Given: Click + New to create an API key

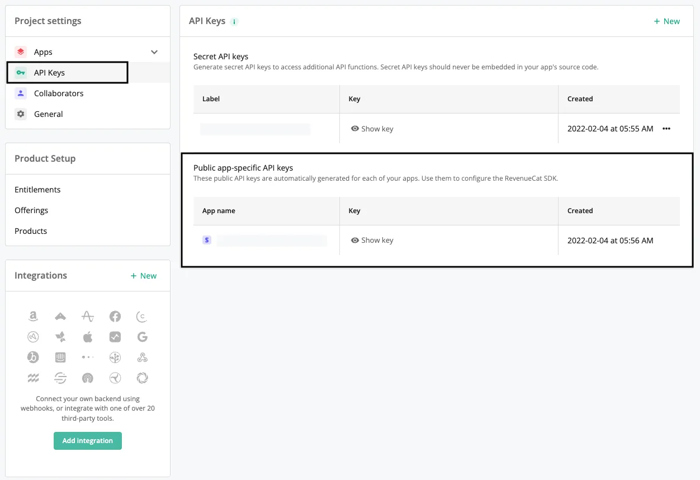Looking at the screenshot, I should 666,21.
